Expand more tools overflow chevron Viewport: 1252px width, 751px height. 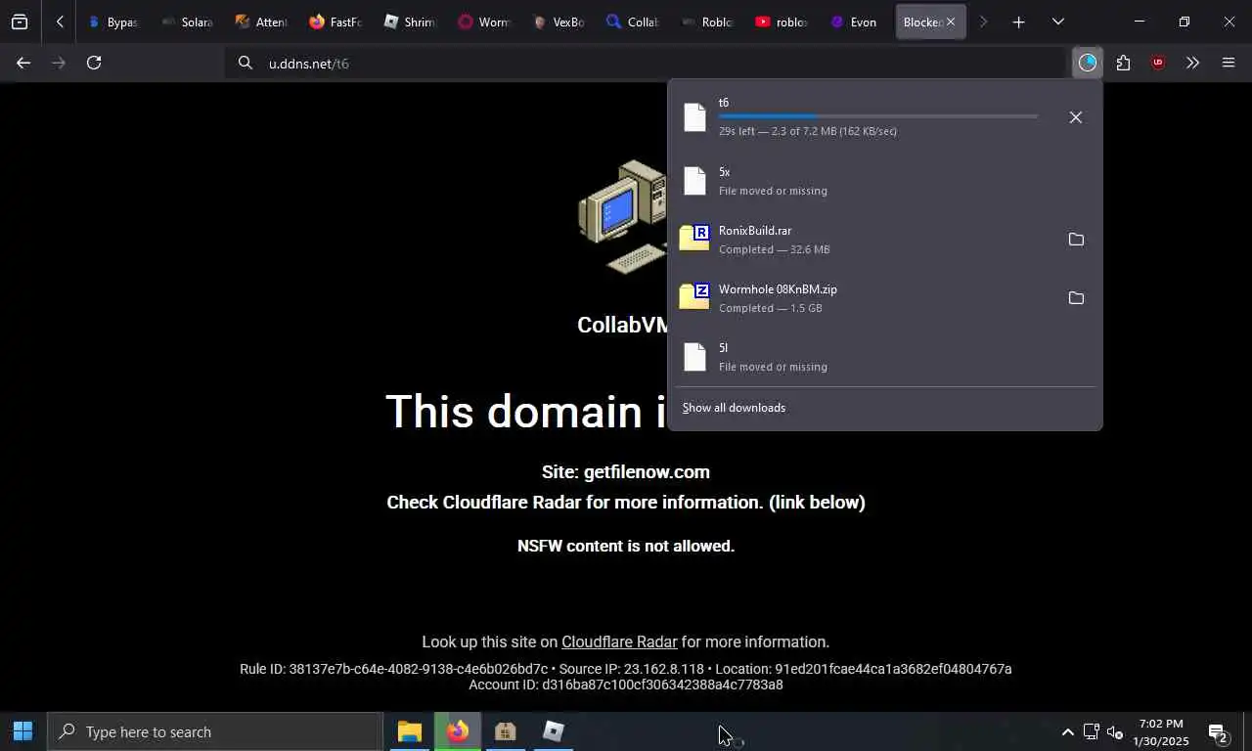1192,63
